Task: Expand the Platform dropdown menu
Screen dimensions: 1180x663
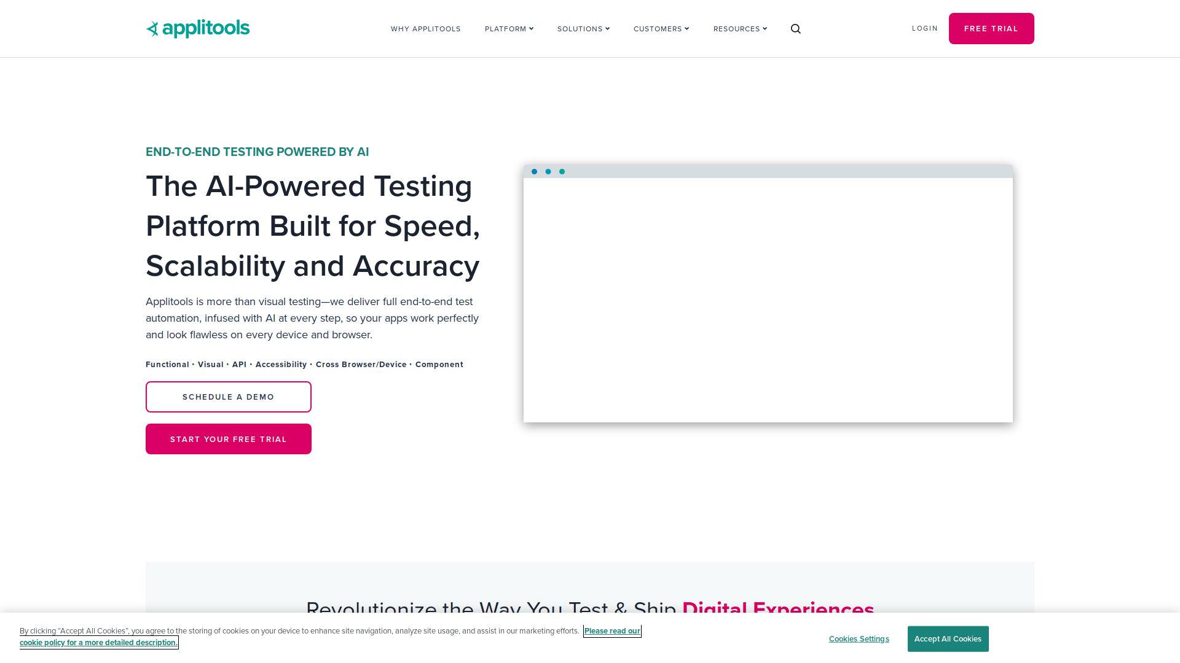Action: point(509,29)
